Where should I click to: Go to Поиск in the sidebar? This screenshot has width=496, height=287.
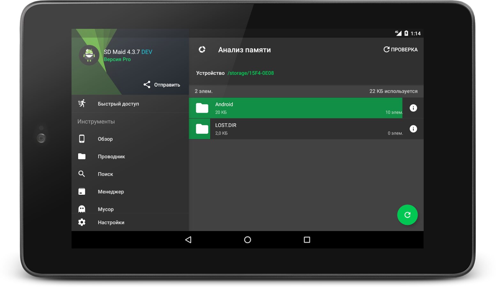coord(105,174)
